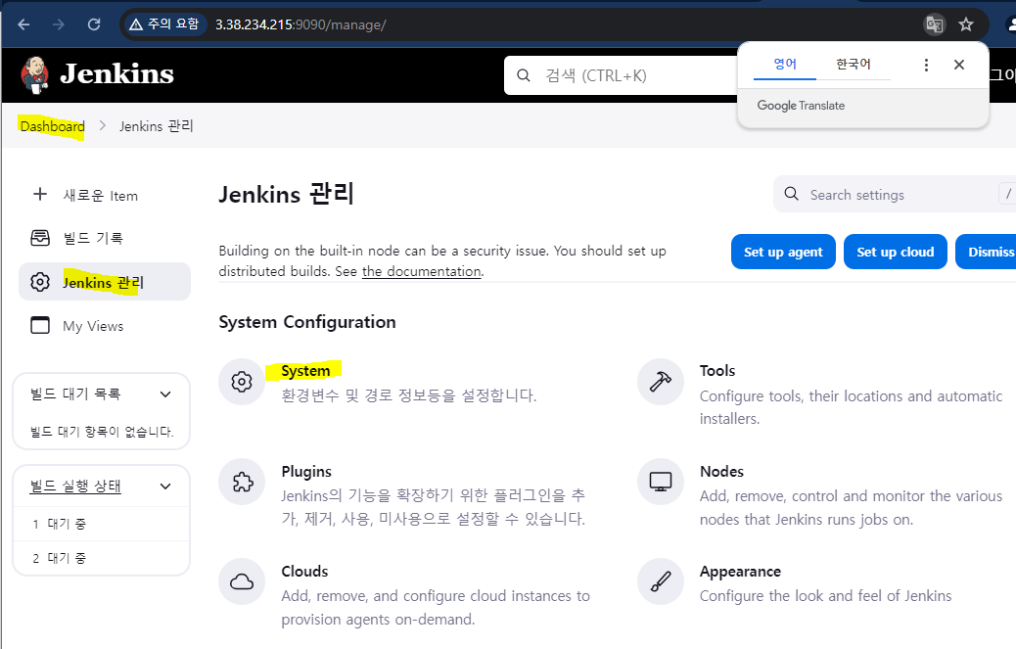1016x649 pixels.
Task: Click the Appearance title link
Action: pos(740,572)
